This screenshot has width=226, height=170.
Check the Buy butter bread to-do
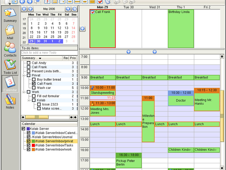[34, 79]
